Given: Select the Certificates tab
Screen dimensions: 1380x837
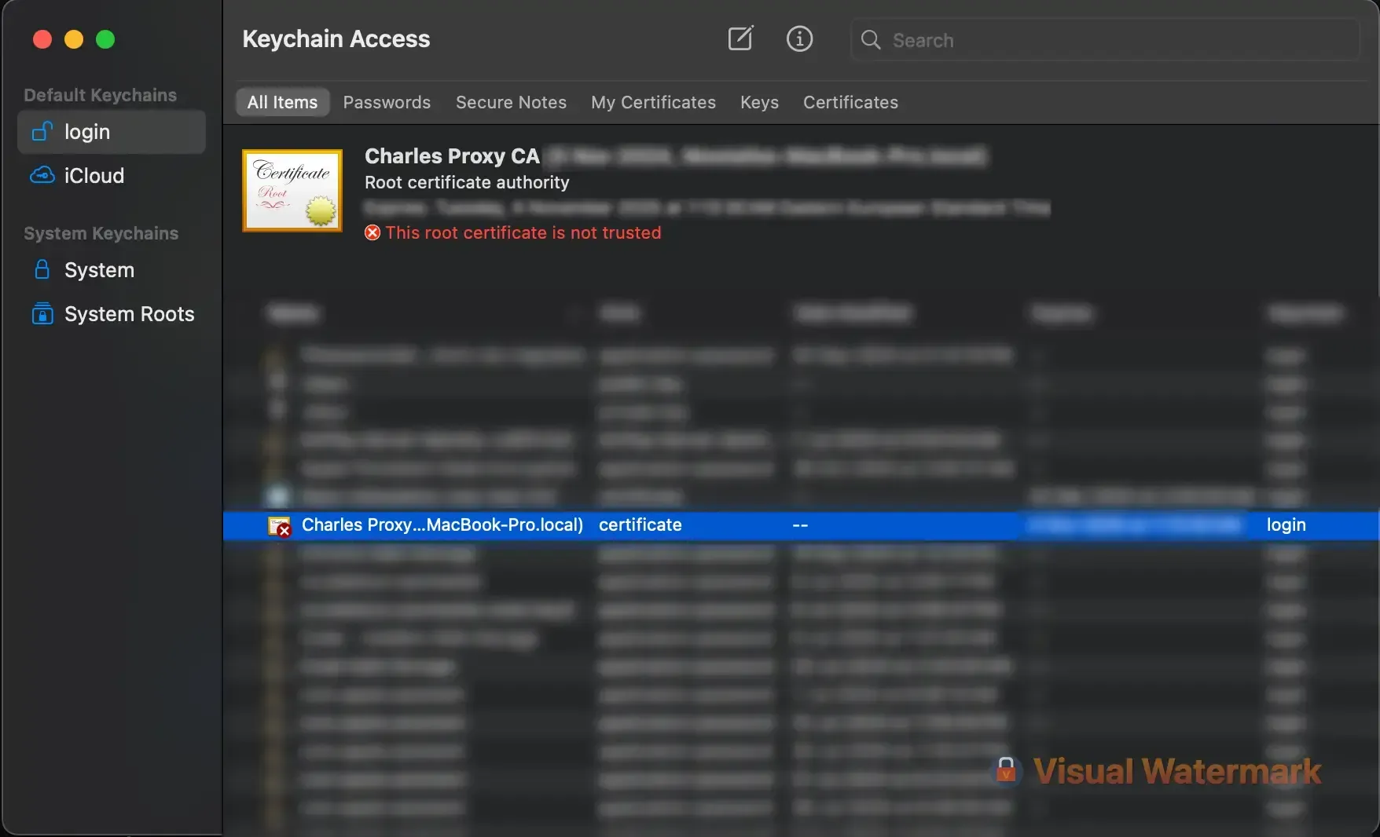Looking at the screenshot, I should click(x=850, y=102).
